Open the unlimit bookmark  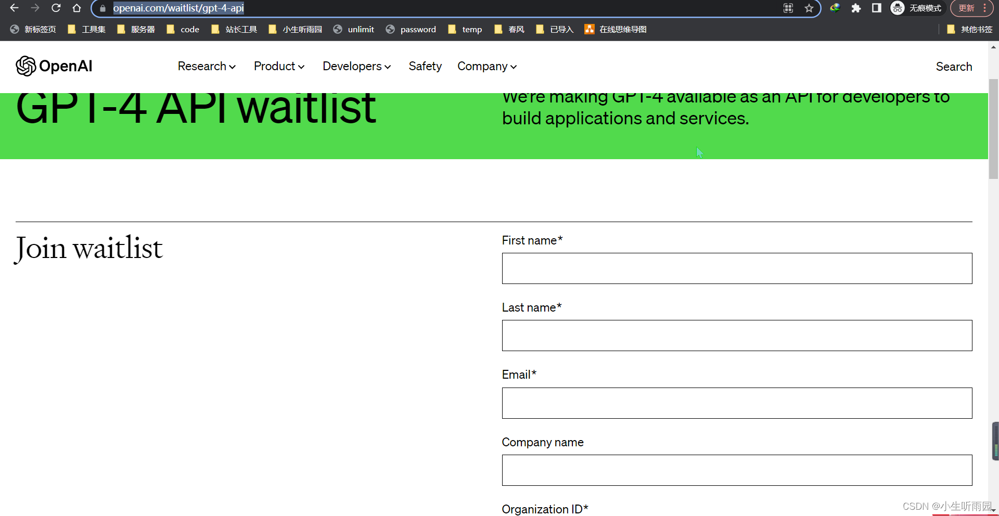click(x=354, y=29)
